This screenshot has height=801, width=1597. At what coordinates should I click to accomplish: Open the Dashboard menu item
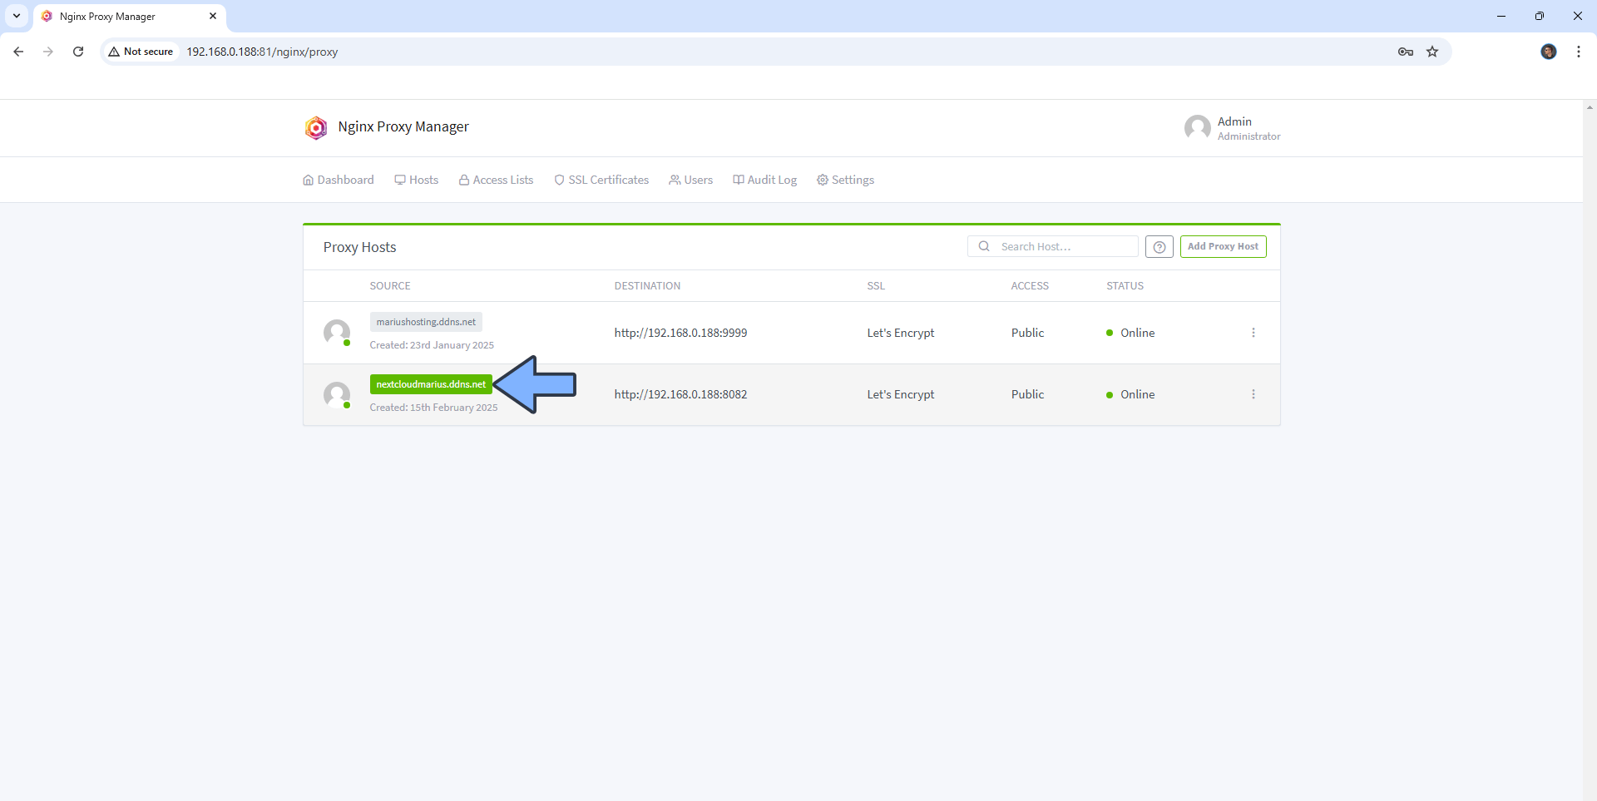(339, 180)
